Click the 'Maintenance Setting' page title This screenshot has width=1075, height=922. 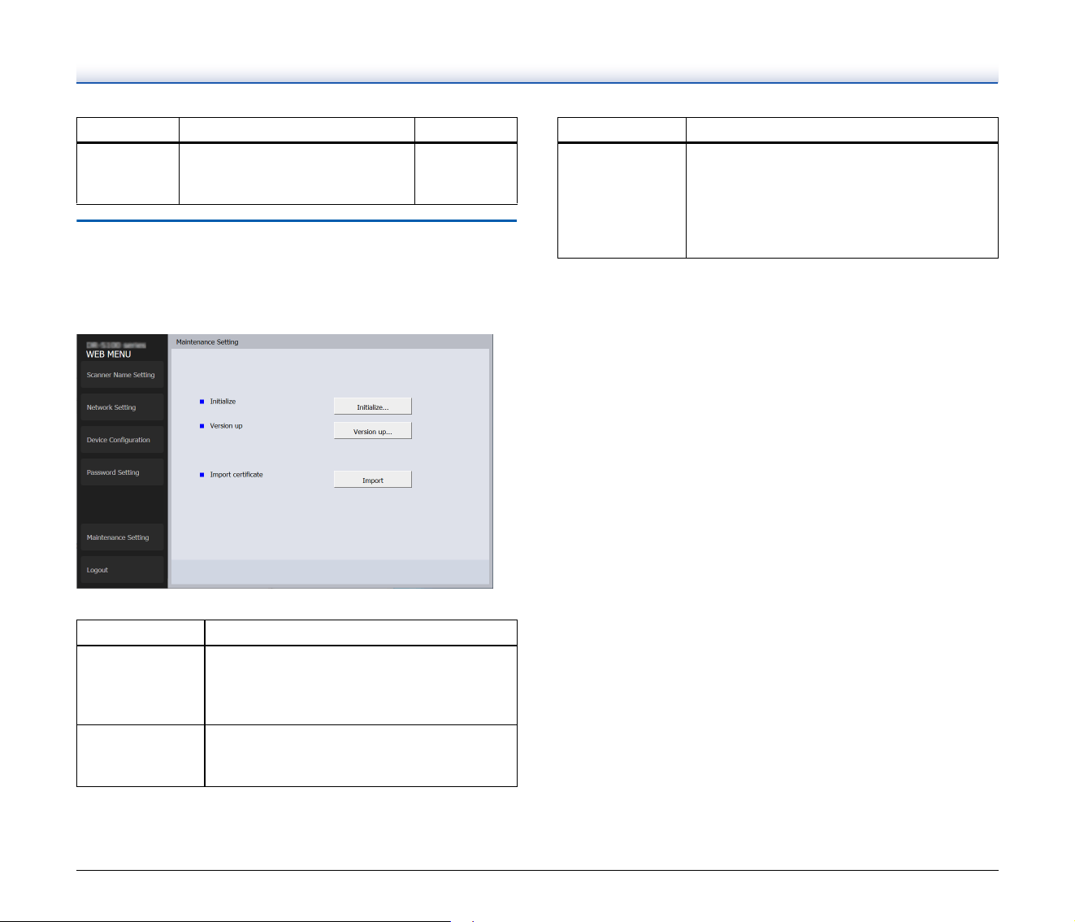[207, 342]
